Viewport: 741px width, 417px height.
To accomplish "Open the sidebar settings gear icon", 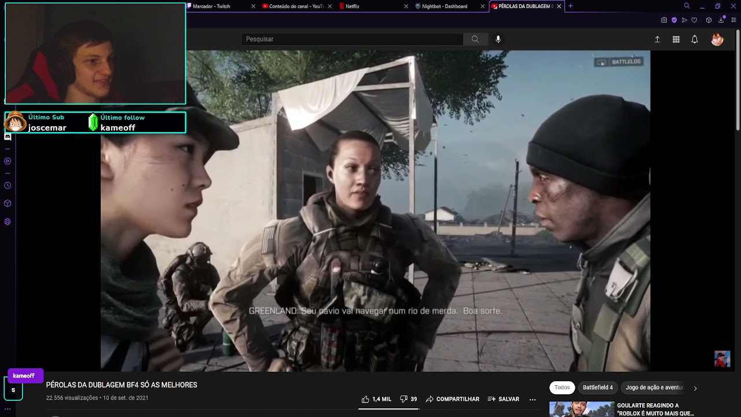I will (8, 221).
